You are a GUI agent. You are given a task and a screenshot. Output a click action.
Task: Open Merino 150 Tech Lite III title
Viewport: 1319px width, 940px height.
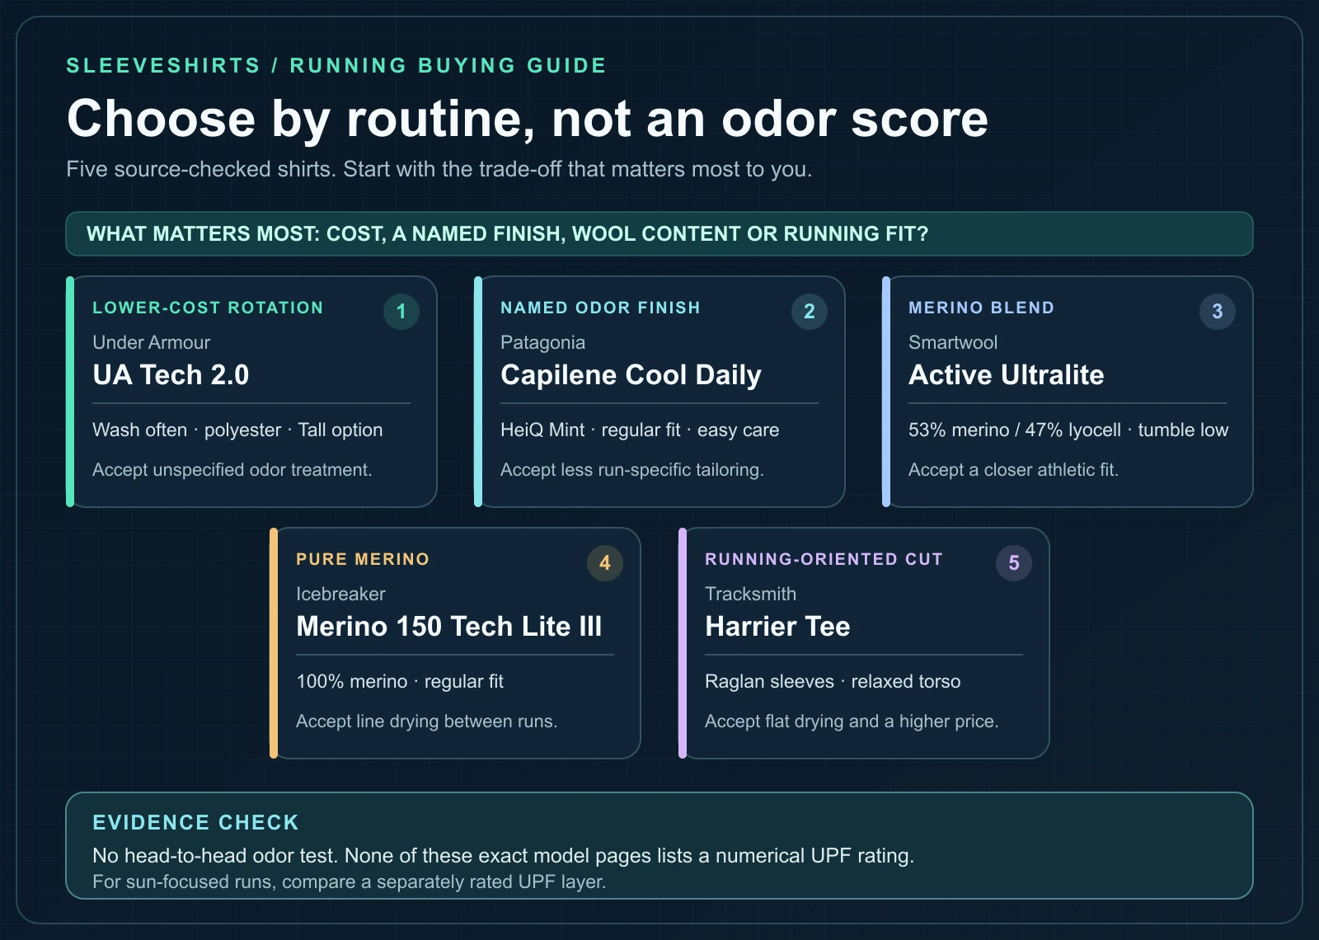tap(449, 627)
